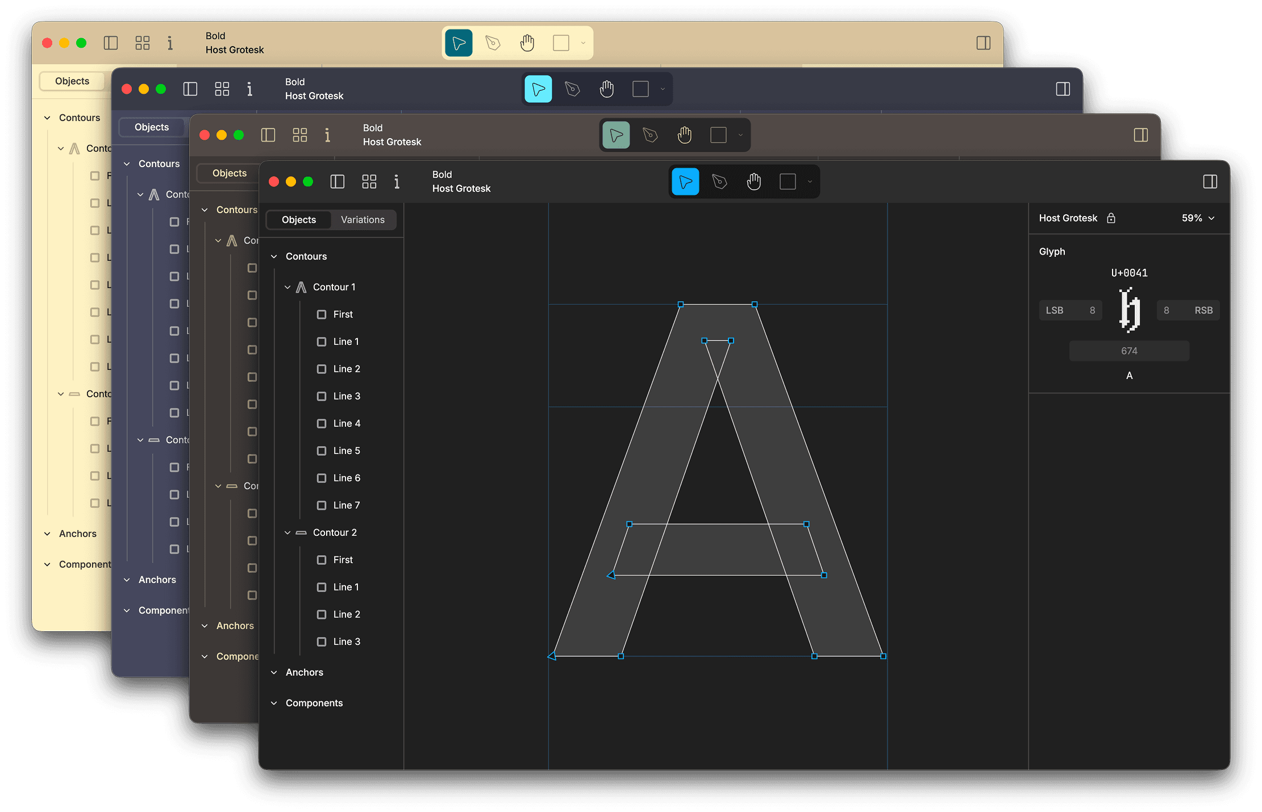This screenshot has width=1262, height=812.
Task: Open glyph grid in blue-gray window
Action: coord(222,89)
